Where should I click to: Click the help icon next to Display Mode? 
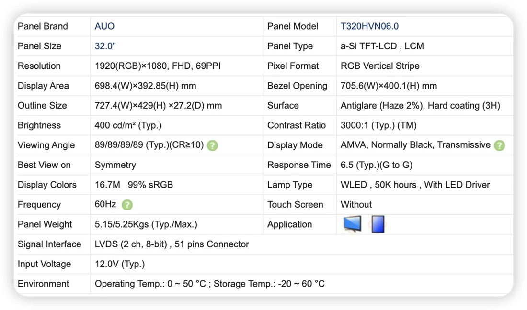pos(499,145)
